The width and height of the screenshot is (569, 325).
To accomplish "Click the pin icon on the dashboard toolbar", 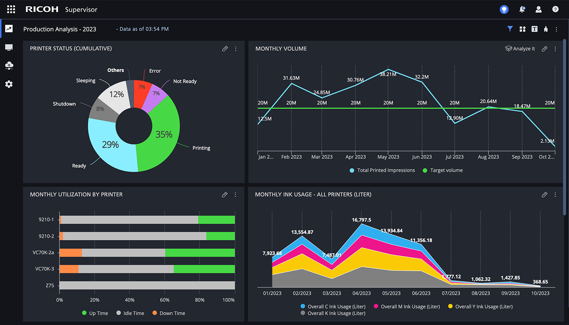I will [x=545, y=29].
